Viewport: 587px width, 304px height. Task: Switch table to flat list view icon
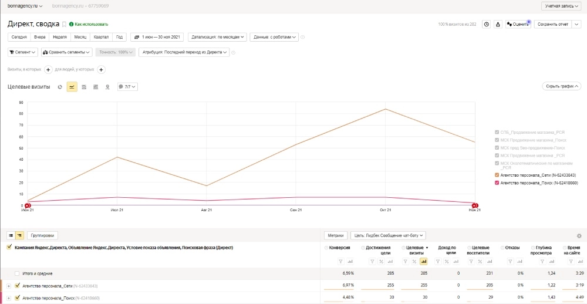tap(11, 235)
